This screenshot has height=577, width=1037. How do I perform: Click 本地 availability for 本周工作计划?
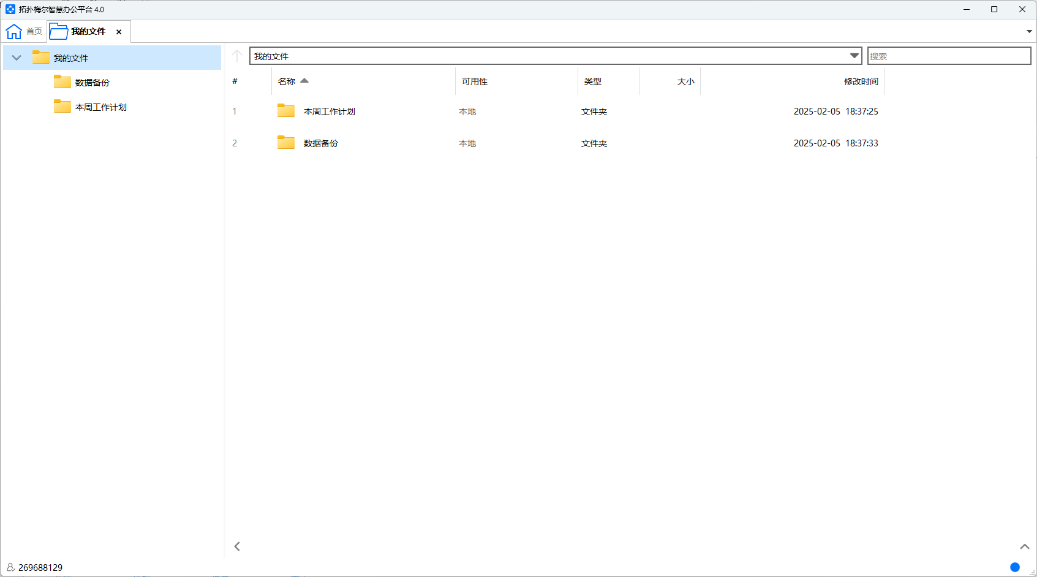(467, 111)
